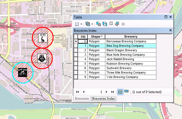
Task: Select row selector for Blue Note Brewing Company
Action: (x=76, y=55)
